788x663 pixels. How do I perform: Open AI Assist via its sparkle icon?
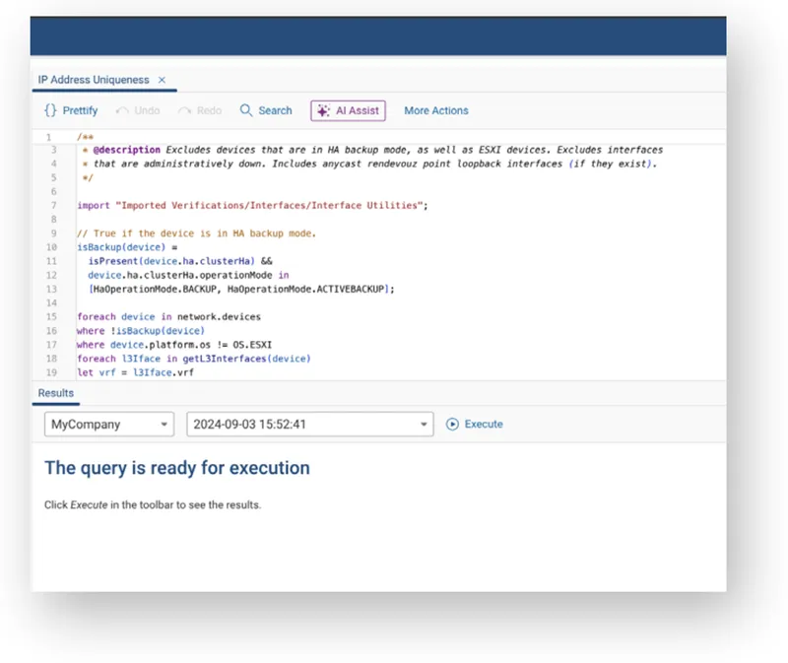coord(322,111)
